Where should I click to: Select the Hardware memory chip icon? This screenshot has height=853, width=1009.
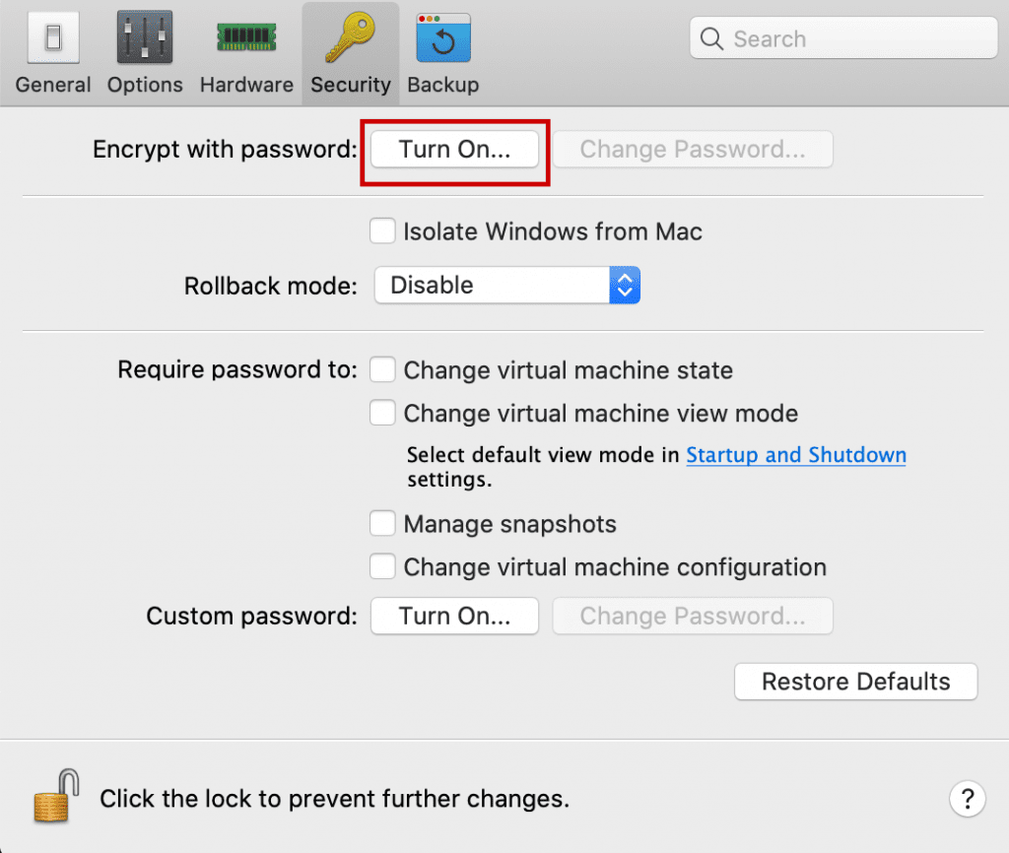pyautogui.click(x=246, y=37)
